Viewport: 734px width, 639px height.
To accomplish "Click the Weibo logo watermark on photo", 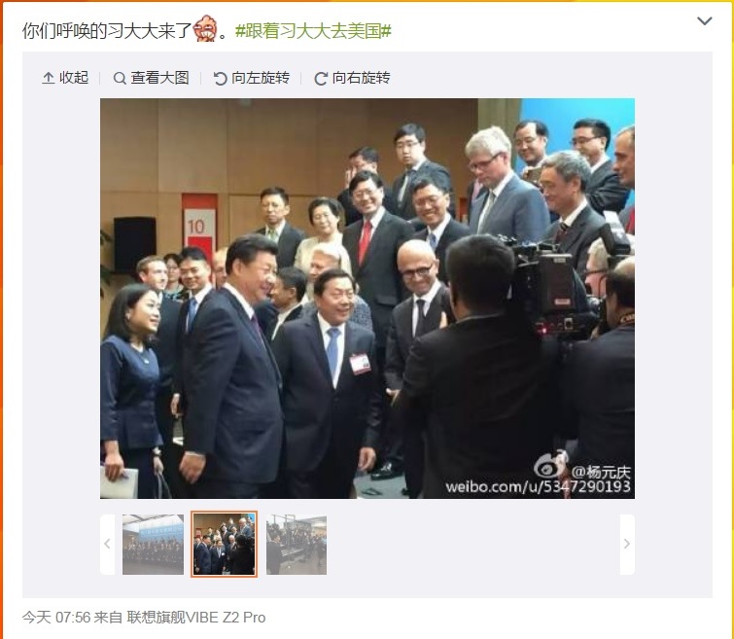I will pos(550,465).
